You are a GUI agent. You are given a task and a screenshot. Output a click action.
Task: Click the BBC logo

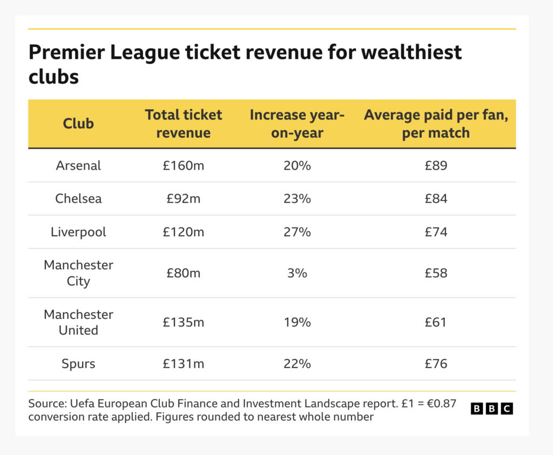coord(491,409)
